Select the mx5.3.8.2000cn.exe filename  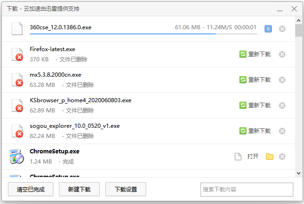pyautogui.click(x=55, y=75)
